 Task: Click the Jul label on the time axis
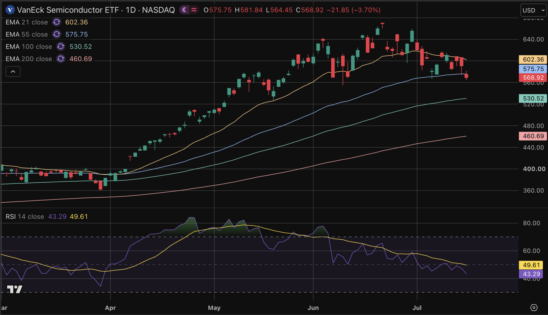[417, 308]
